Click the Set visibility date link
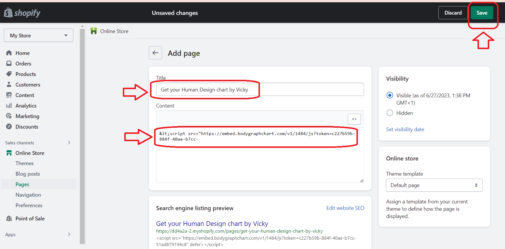 tap(405, 129)
